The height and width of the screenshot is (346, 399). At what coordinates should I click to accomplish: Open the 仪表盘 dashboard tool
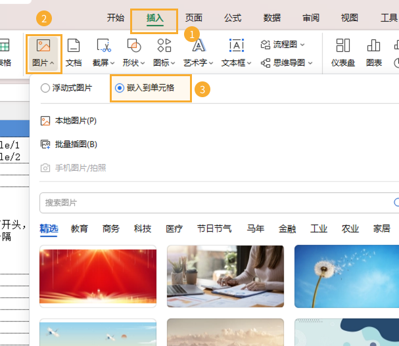(x=342, y=53)
